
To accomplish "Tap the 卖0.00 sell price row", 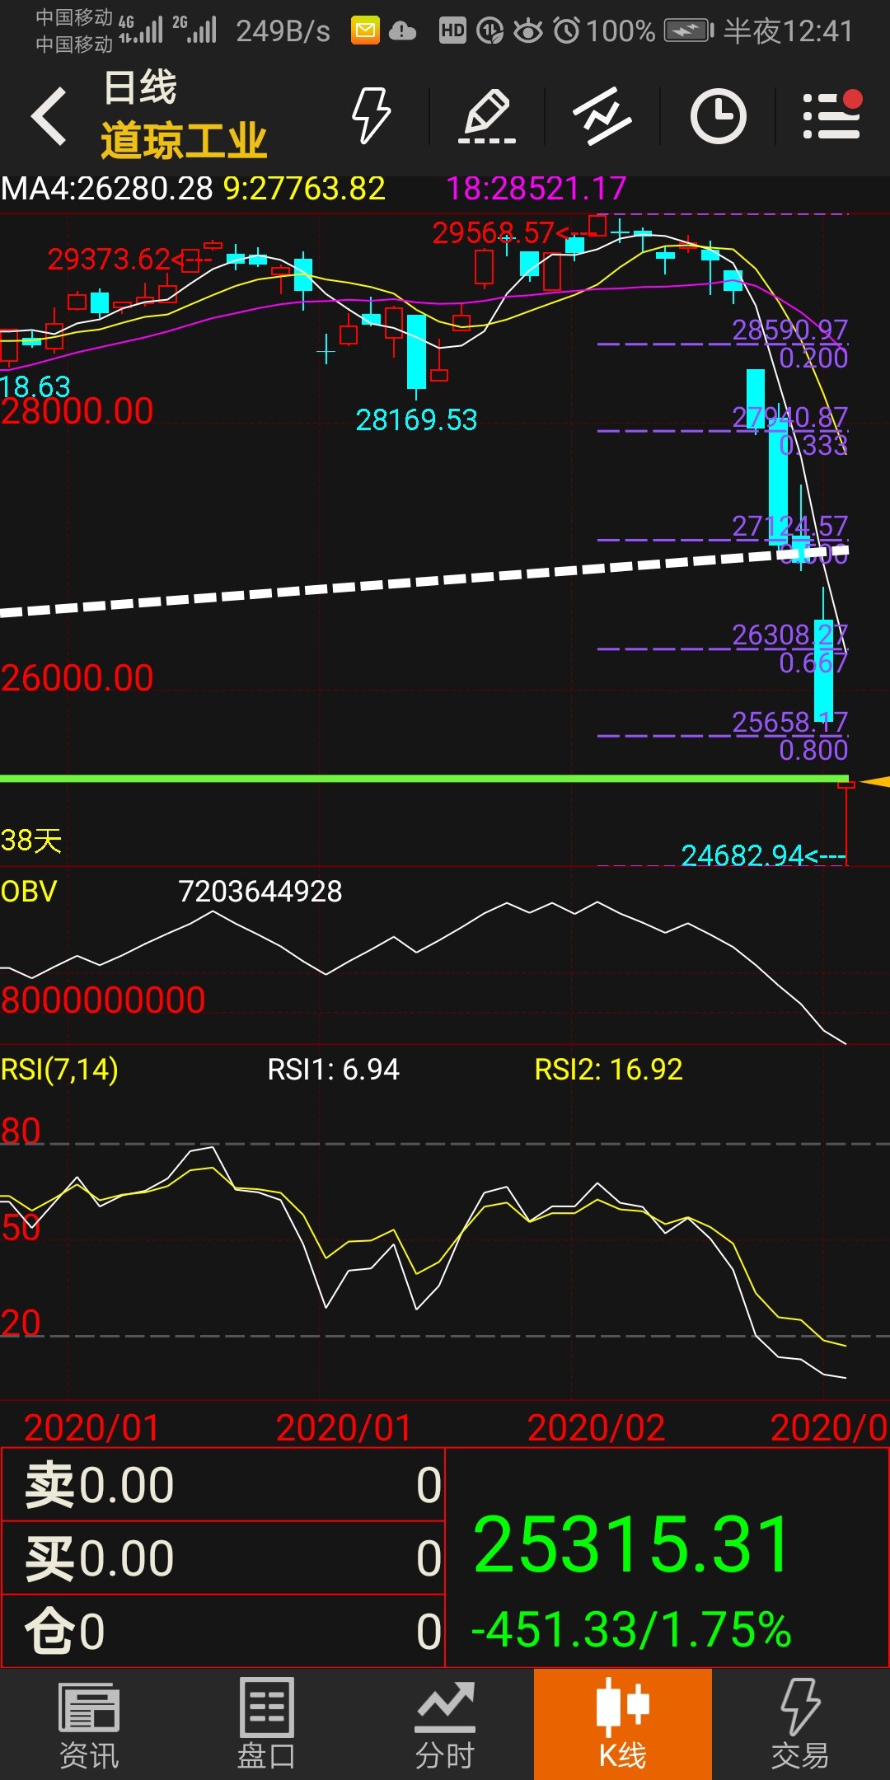I will tap(222, 1484).
